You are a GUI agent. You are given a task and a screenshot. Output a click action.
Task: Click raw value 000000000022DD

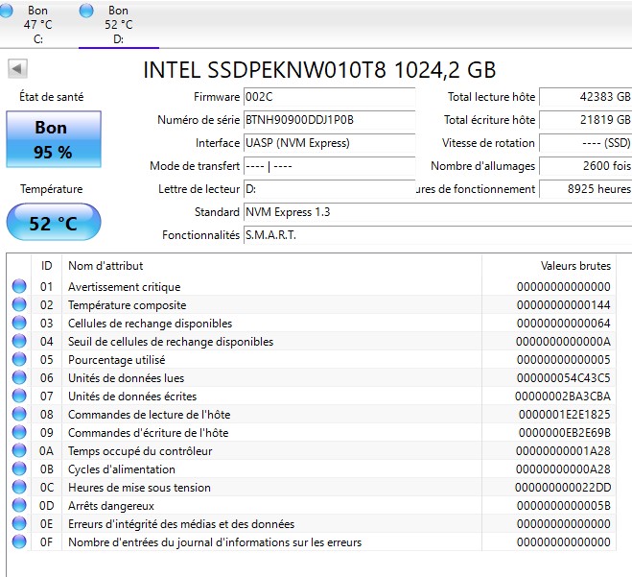[x=563, y=488]
